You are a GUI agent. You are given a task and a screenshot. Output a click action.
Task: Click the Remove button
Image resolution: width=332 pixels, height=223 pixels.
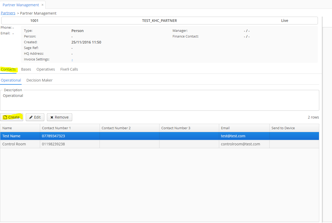pos(59,117)
